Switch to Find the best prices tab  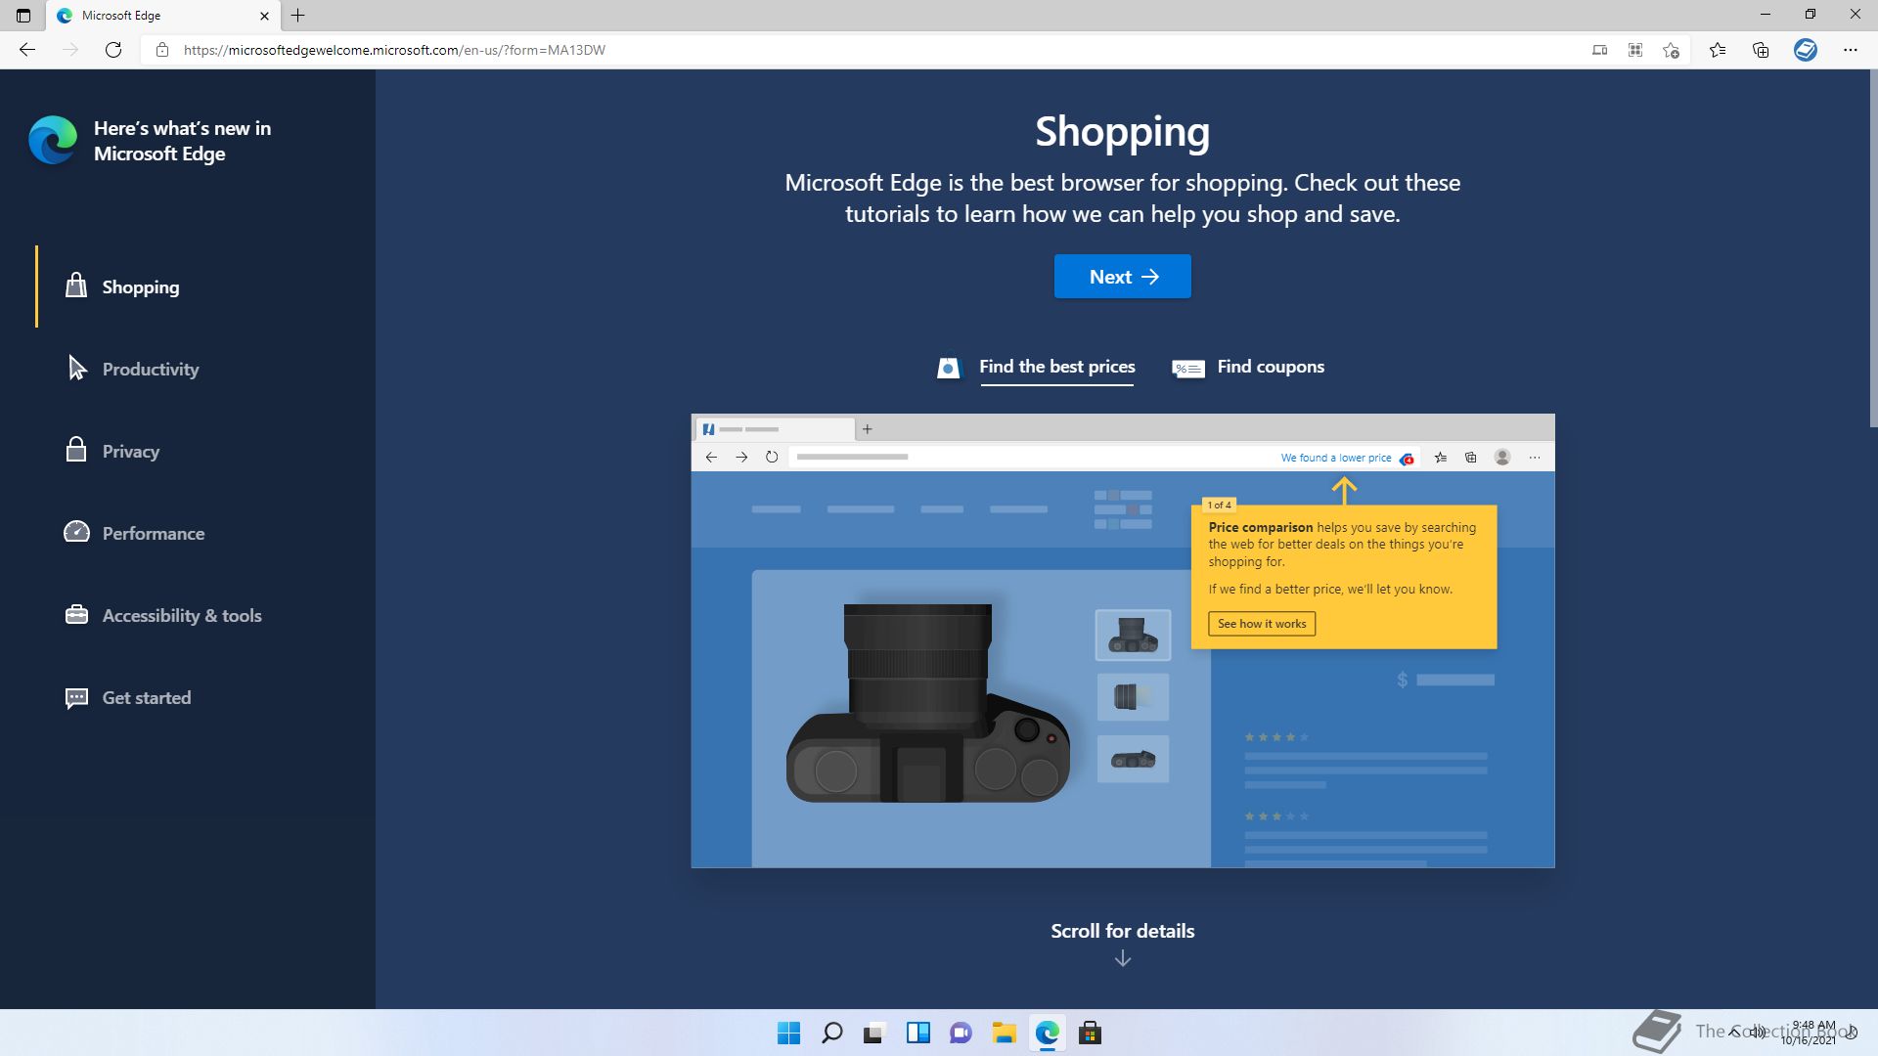click(1056, 367)
